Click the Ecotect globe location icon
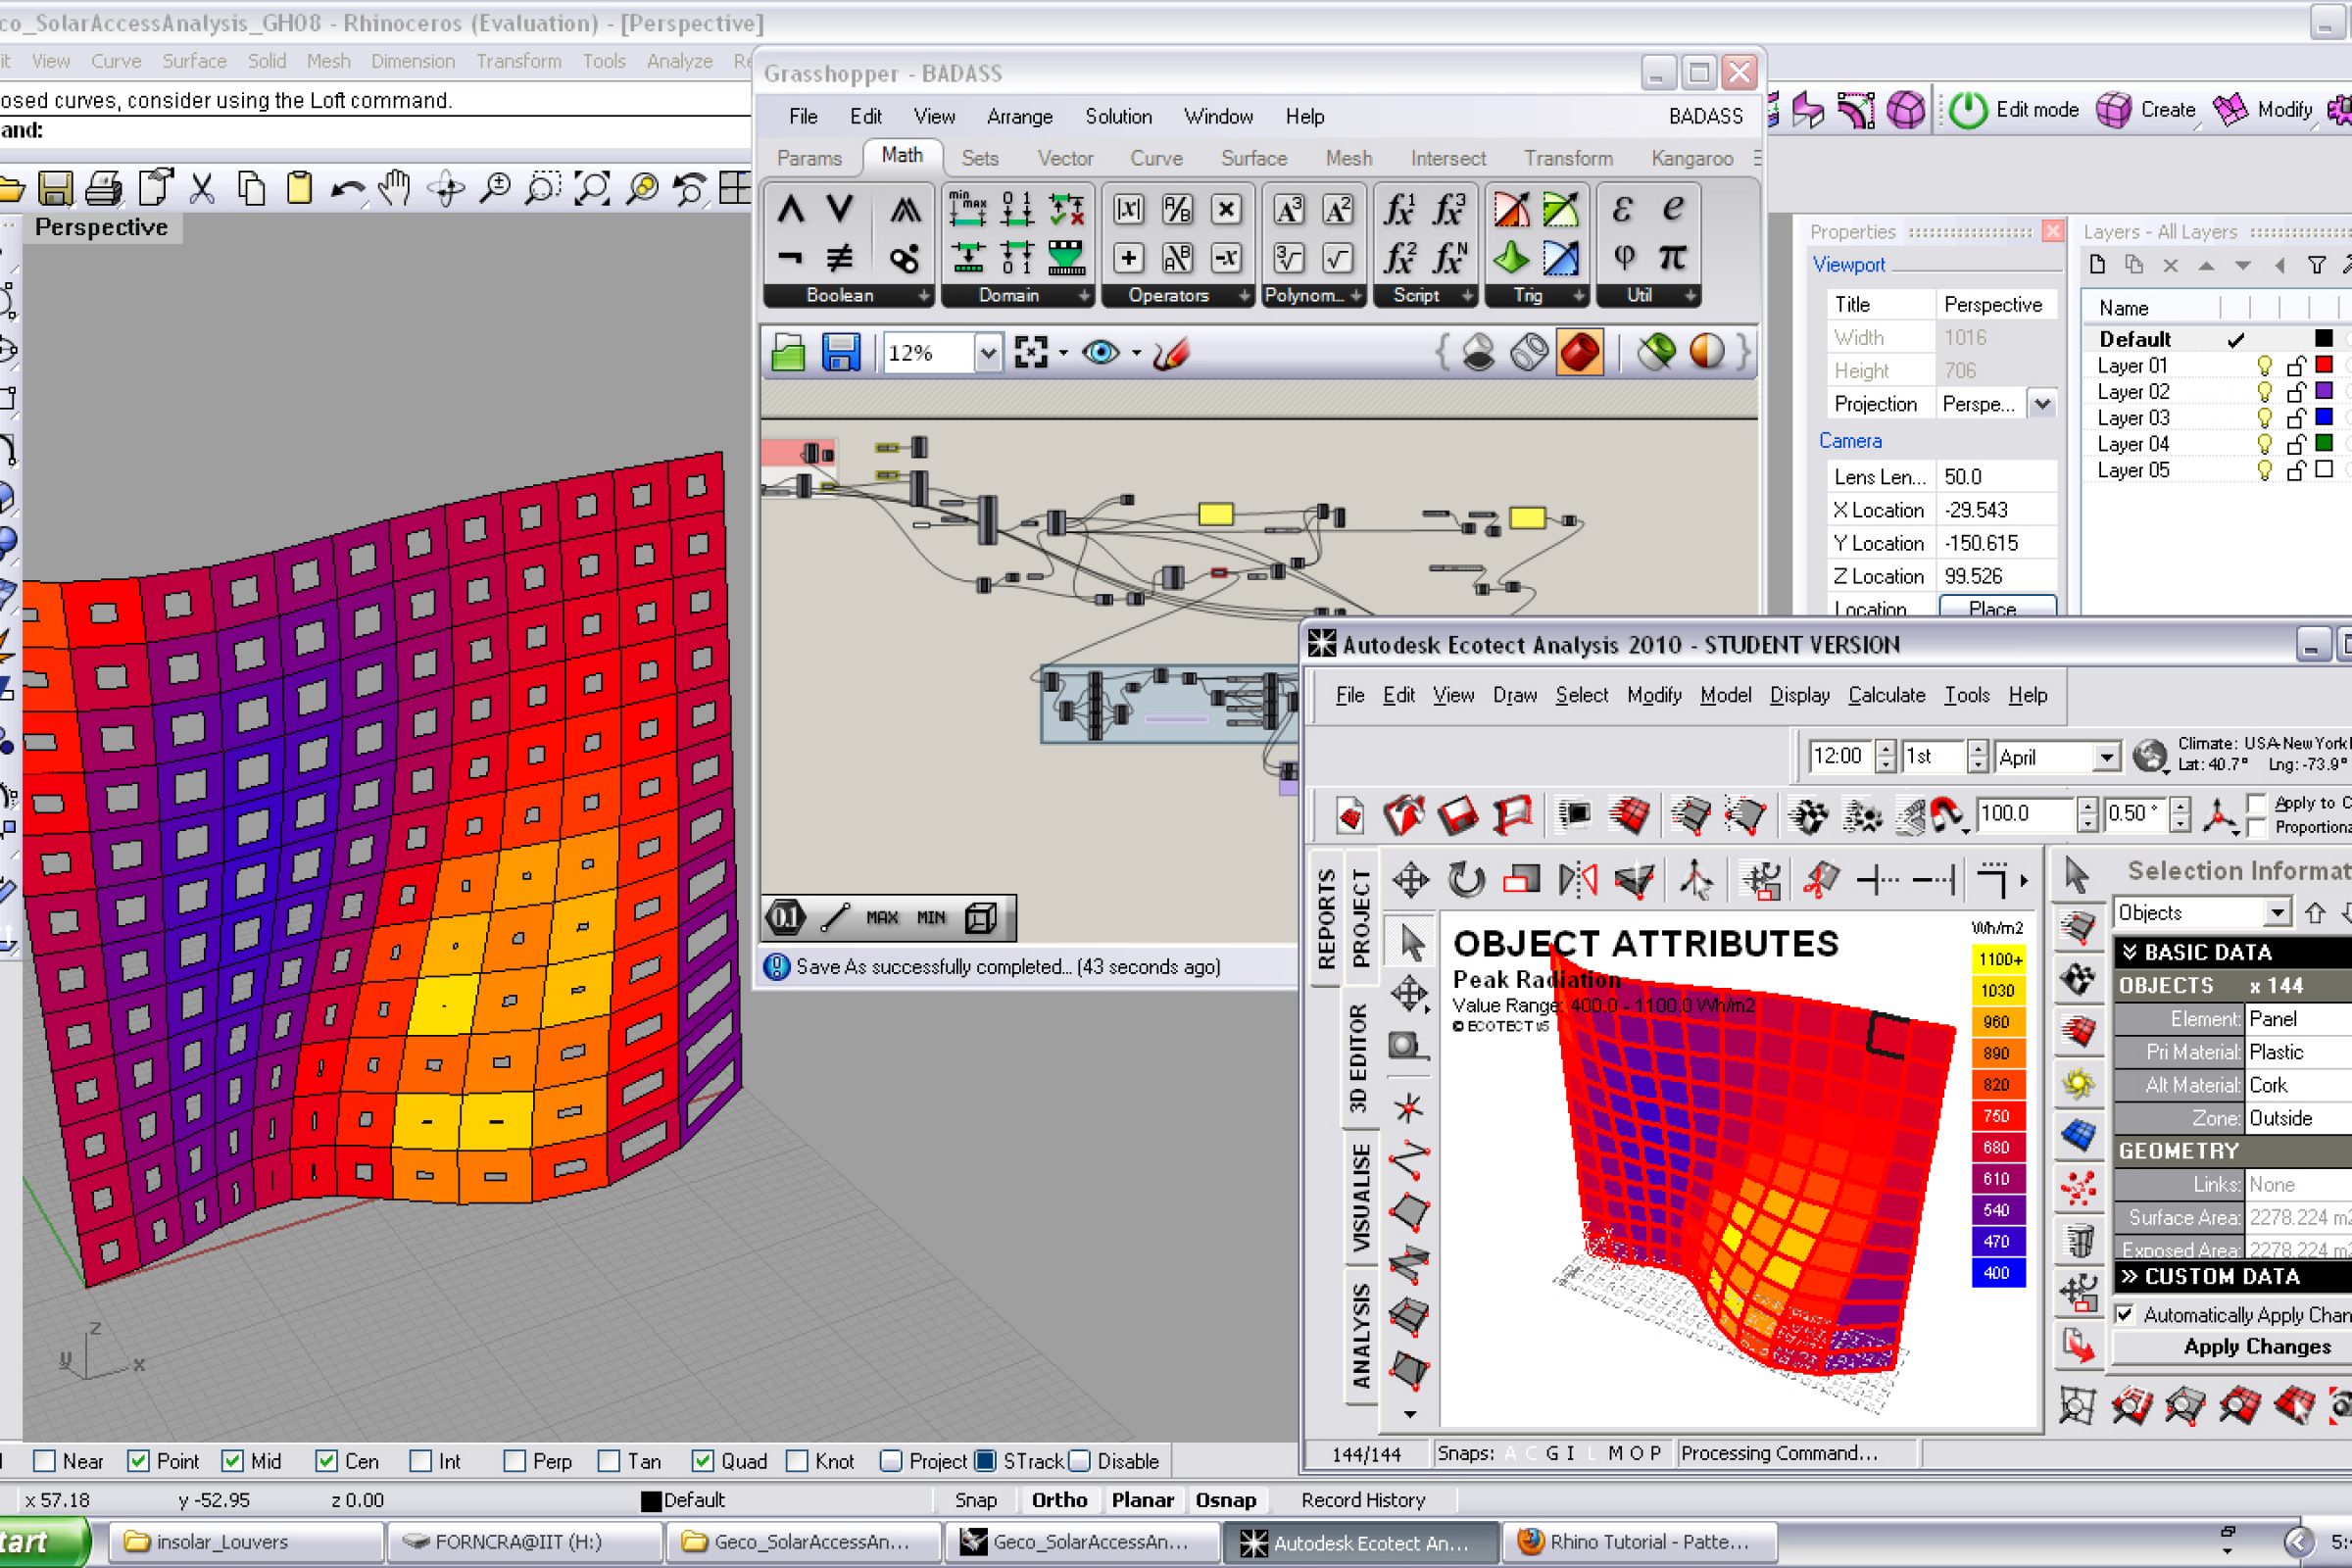The image size is (2352, 1568). [x=2149, y=755]
